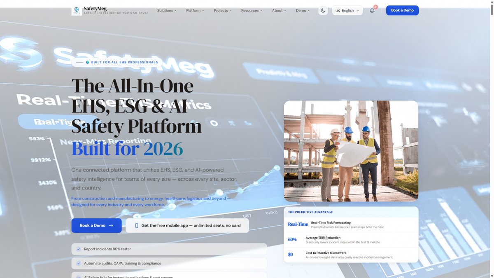Select the Report incidents 80% faster row
494x278 pixels.
(x=169, y=249)
